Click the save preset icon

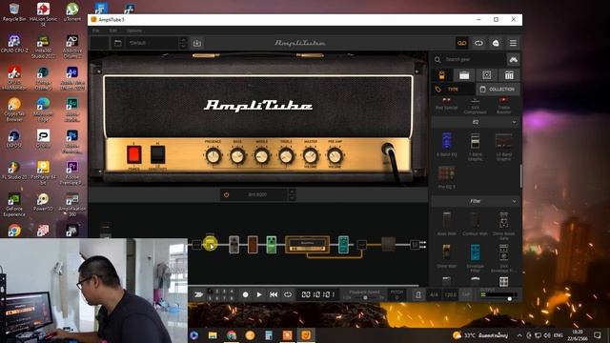click(x=197, y=43)
